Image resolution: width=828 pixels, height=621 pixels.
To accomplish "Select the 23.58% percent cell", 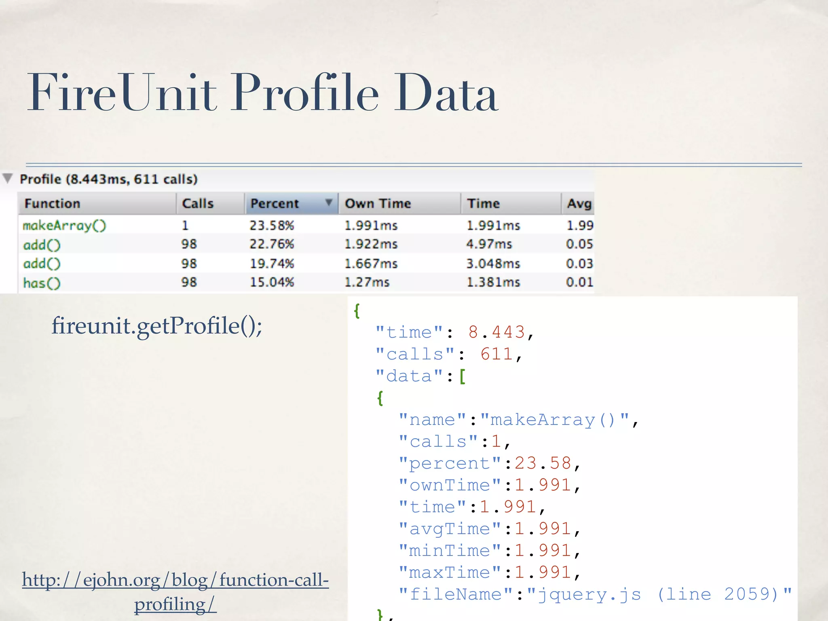I will point(272,225).
